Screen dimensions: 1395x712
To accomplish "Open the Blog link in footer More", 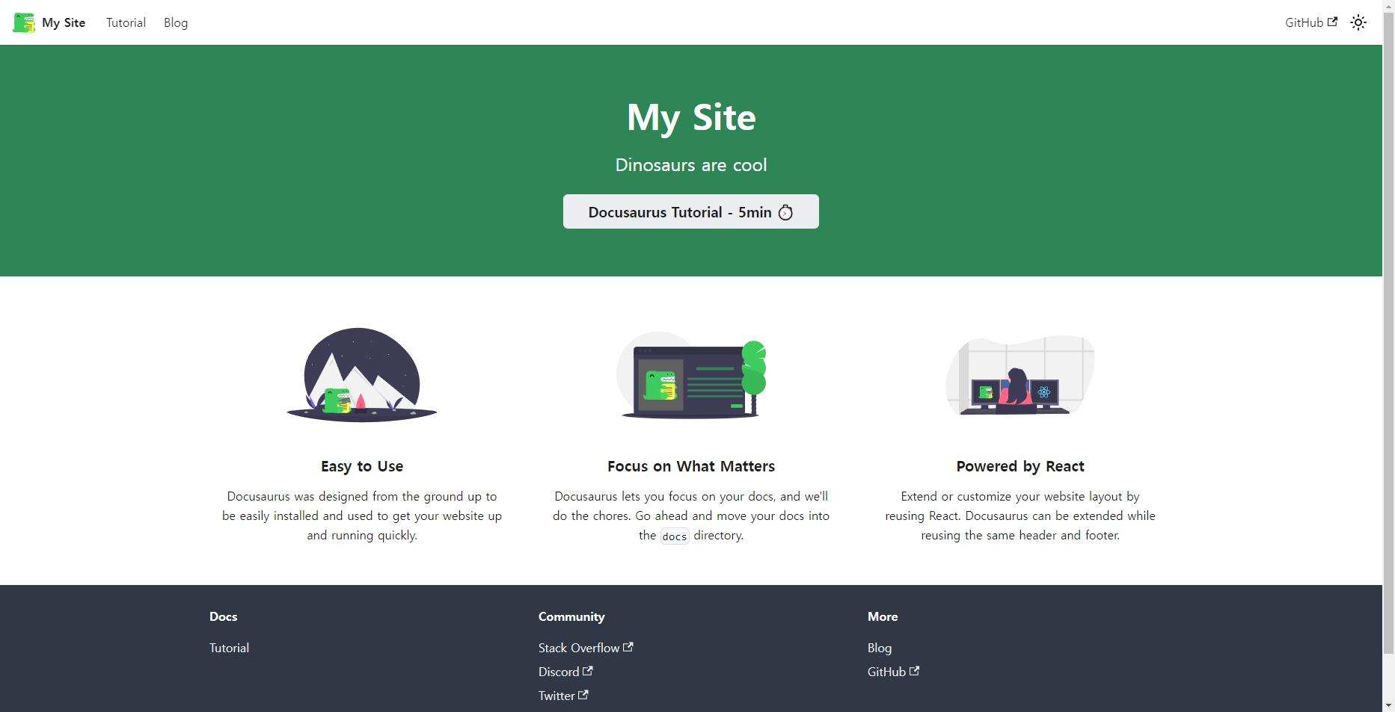I will coord(880,648).
